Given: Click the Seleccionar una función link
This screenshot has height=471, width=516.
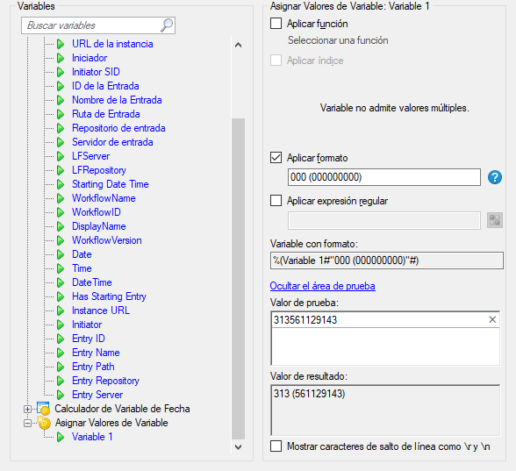Looking at the screenshot, I should tap(338, 40).
